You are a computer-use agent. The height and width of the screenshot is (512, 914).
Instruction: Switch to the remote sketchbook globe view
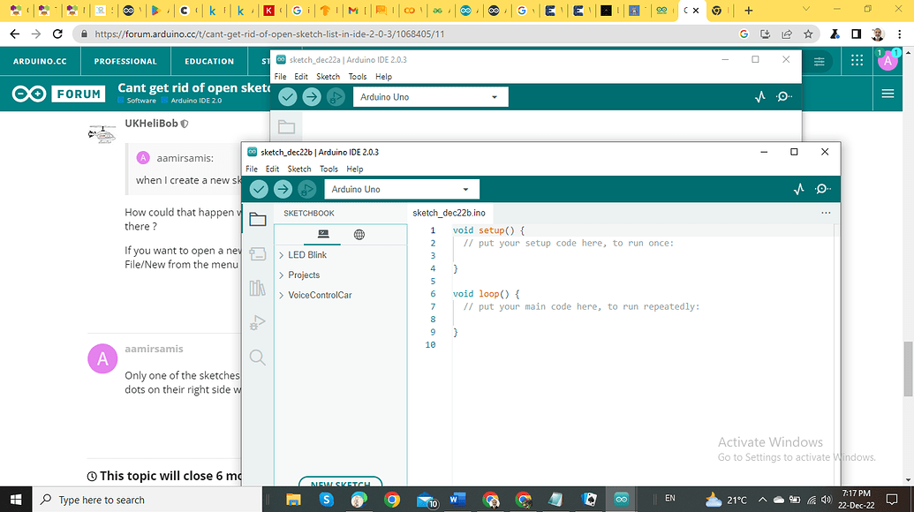click(x=359, y=235)
